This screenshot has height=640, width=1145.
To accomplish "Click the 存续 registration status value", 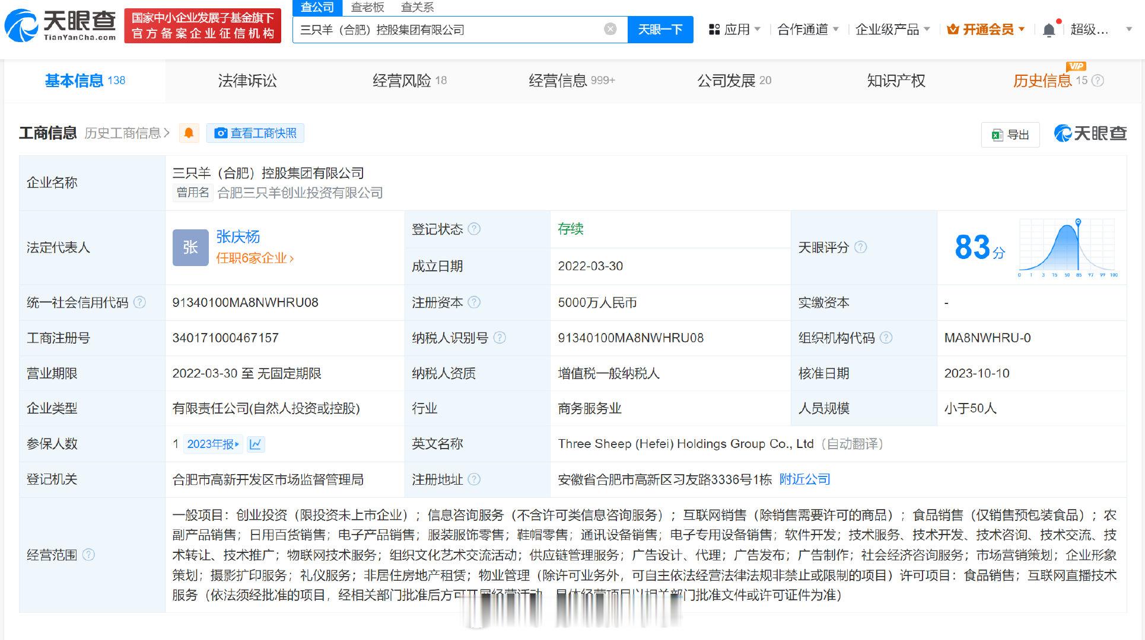I will pyautogui.click(x=571, y=229).
